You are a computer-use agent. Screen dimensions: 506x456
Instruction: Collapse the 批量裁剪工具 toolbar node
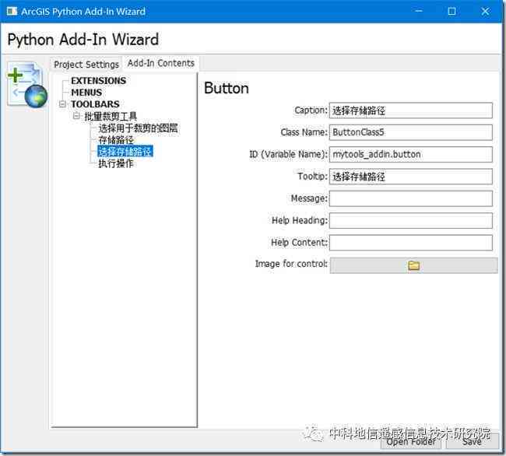(x=76, y=116)
